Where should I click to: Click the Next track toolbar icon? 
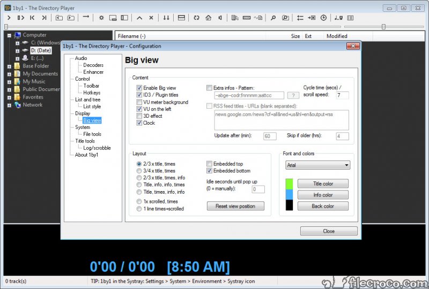click(x=44, y=18)
